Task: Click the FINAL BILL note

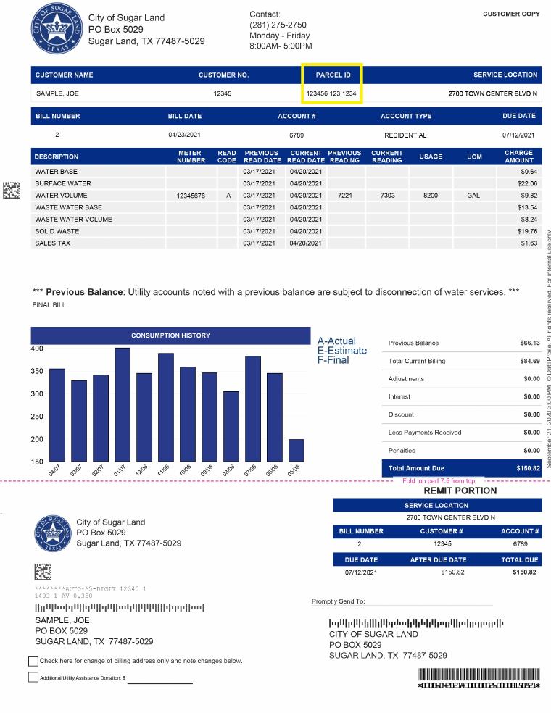Action: coord(49,304)
